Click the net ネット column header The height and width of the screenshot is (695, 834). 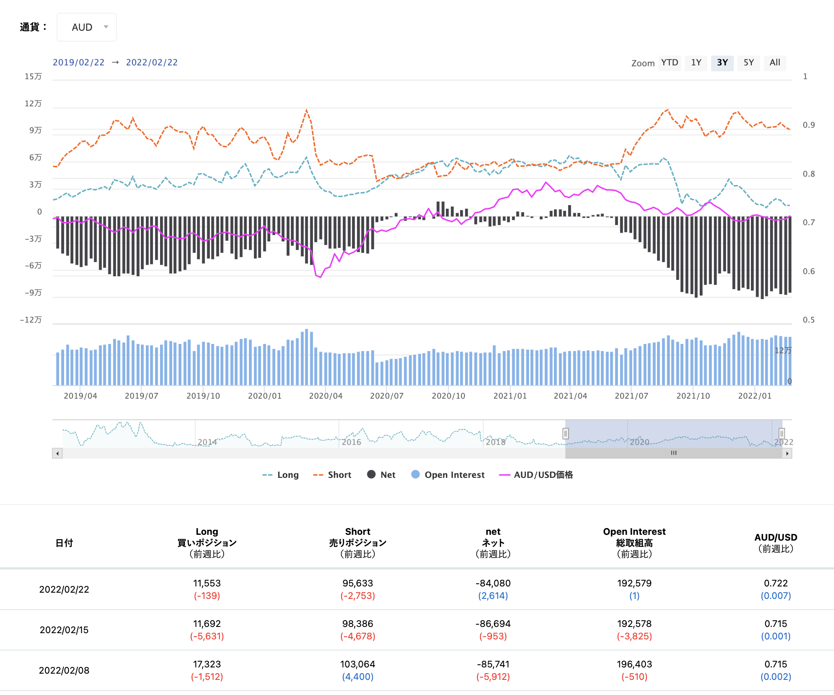tap(493, 543)
